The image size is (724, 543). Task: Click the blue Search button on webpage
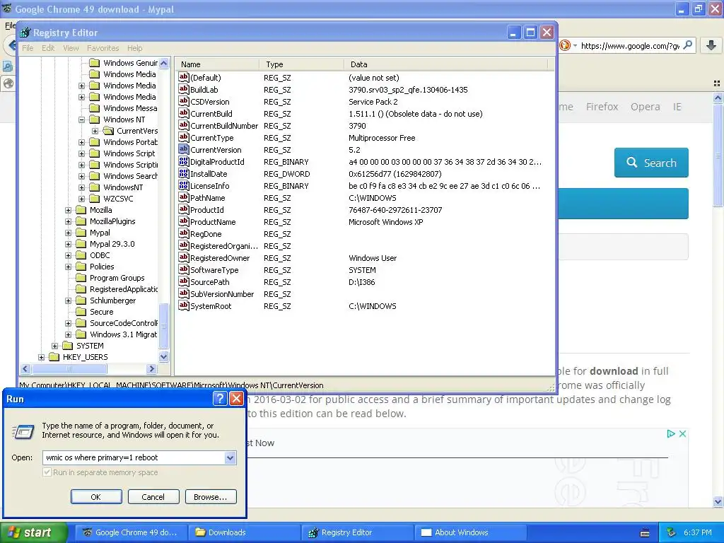pyautogui.click(x=651, y=163)
